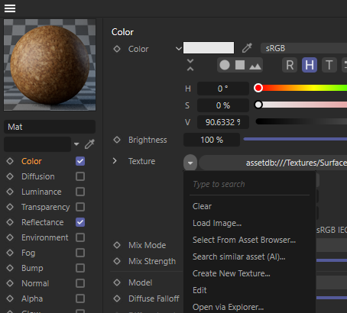The width and height of the screenshot is (347, 313).
Task: Click diamond beside Fog channel
Action: coord(10,253)
